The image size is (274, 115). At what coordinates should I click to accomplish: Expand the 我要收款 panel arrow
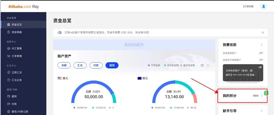point(261,45)
